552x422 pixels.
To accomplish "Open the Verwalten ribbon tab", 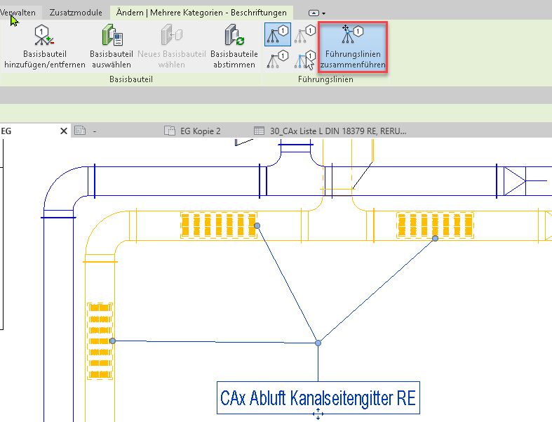I will [x=18, y=13].
